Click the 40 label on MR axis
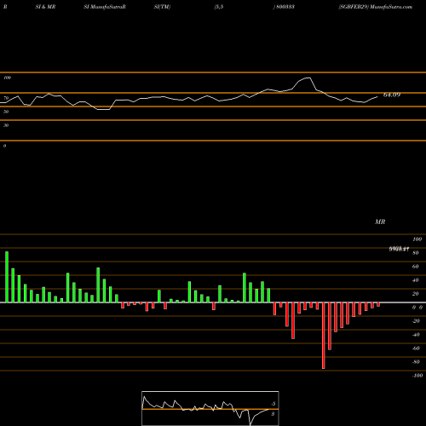The width and height of the screenshot is (426, 426). point(416,280)
